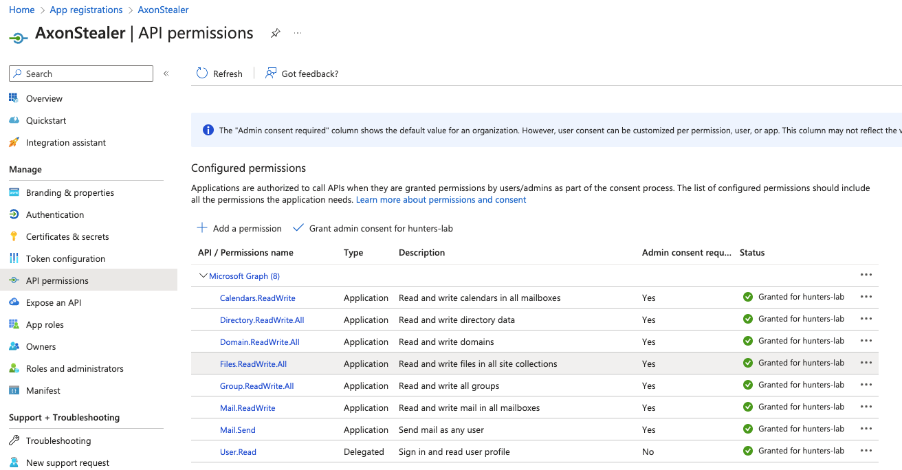Click the Roles and administrators icon
The height and width of the screenshot is (470, 902).
click(x=14, y=368)
